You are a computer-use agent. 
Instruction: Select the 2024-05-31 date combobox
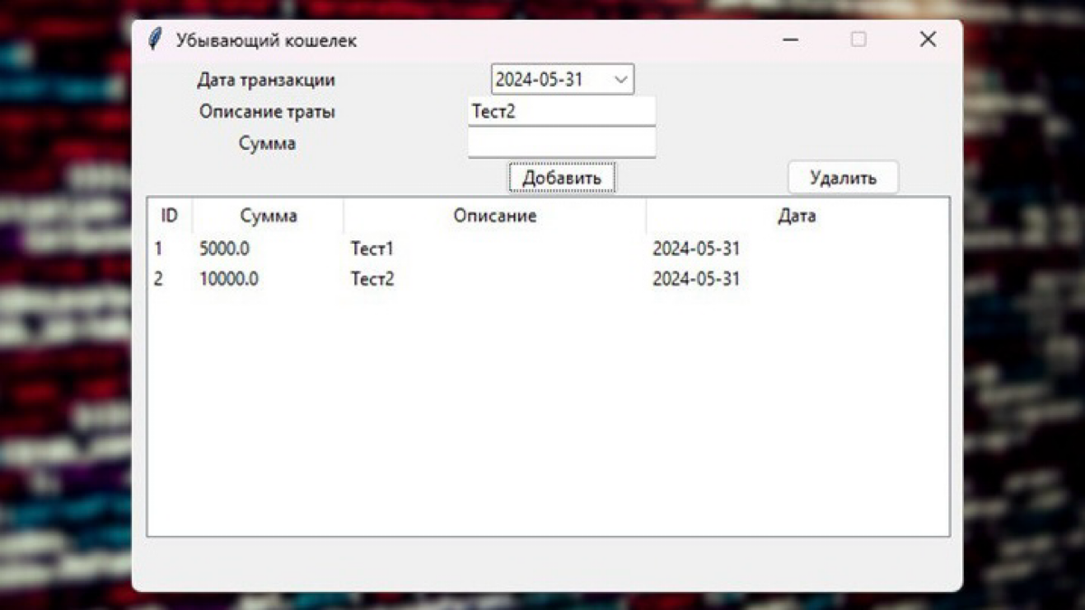point(552,80)
